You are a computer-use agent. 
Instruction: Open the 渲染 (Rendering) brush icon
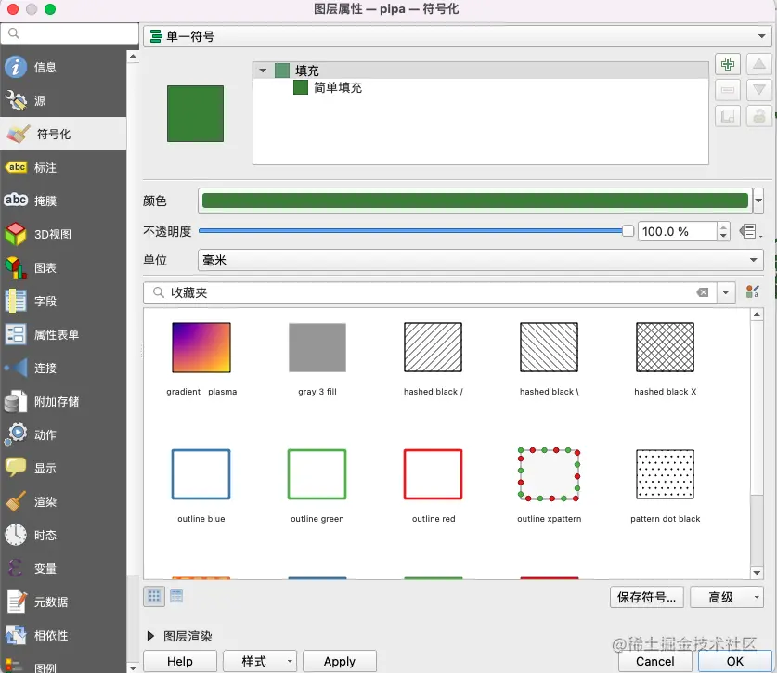pyautogui.click(x=16, y=501)
